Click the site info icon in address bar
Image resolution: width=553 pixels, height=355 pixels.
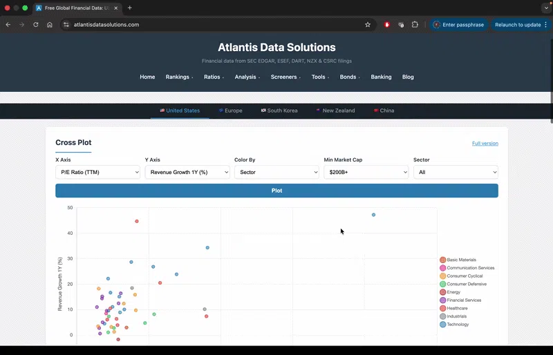[66, 25]
